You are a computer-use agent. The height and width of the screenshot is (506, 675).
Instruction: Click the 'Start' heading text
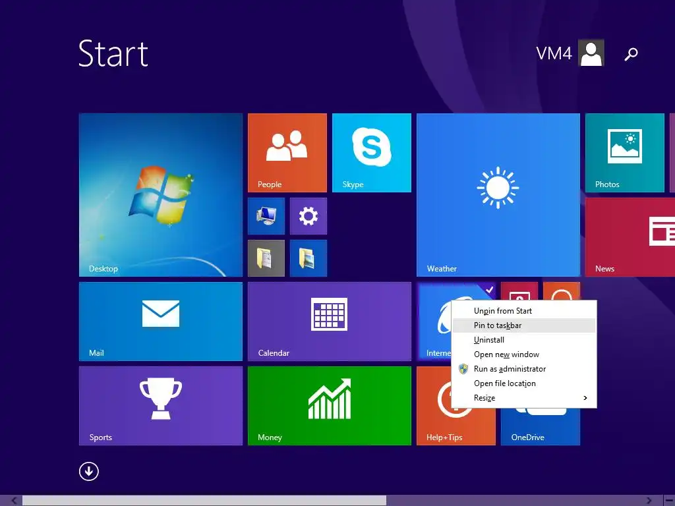(x=113, y=54)
